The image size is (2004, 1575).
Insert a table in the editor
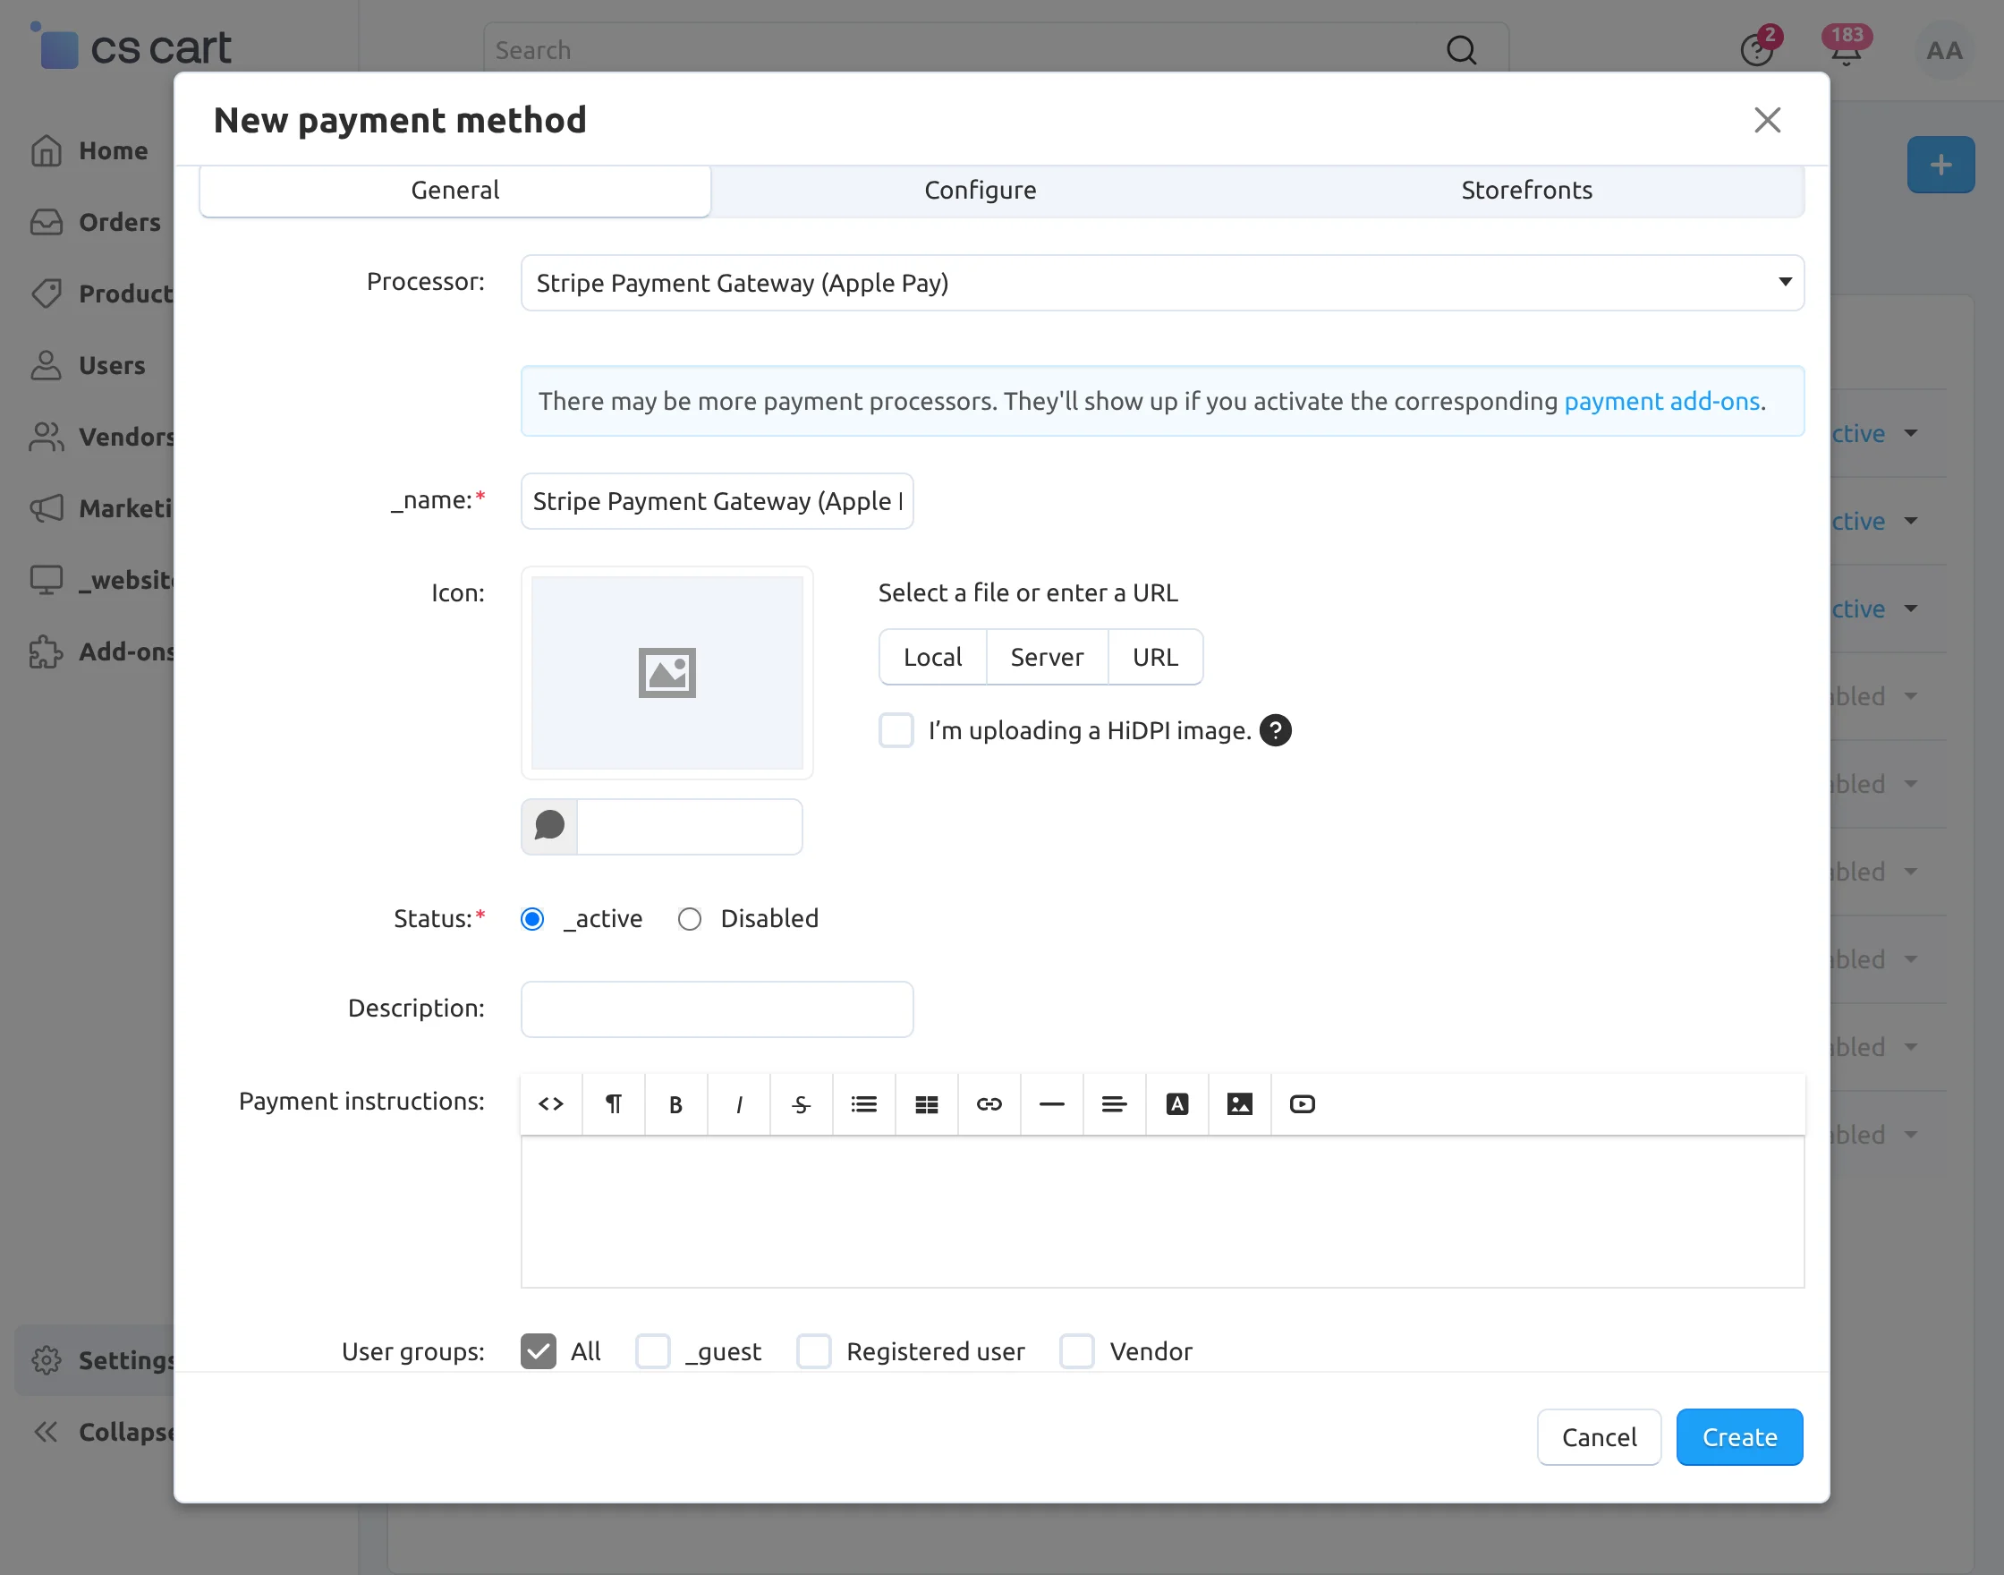[x=927, y=1103]
